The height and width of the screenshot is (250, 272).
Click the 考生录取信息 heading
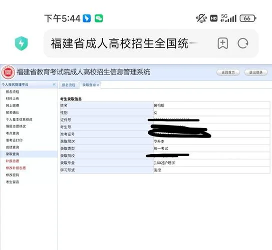click(x=71, y=99)
